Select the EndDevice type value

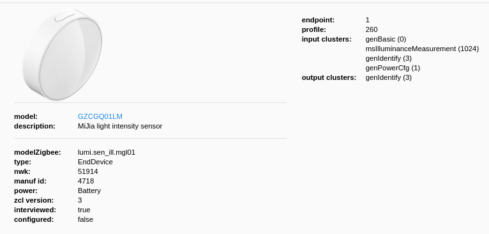click(95, 162)
